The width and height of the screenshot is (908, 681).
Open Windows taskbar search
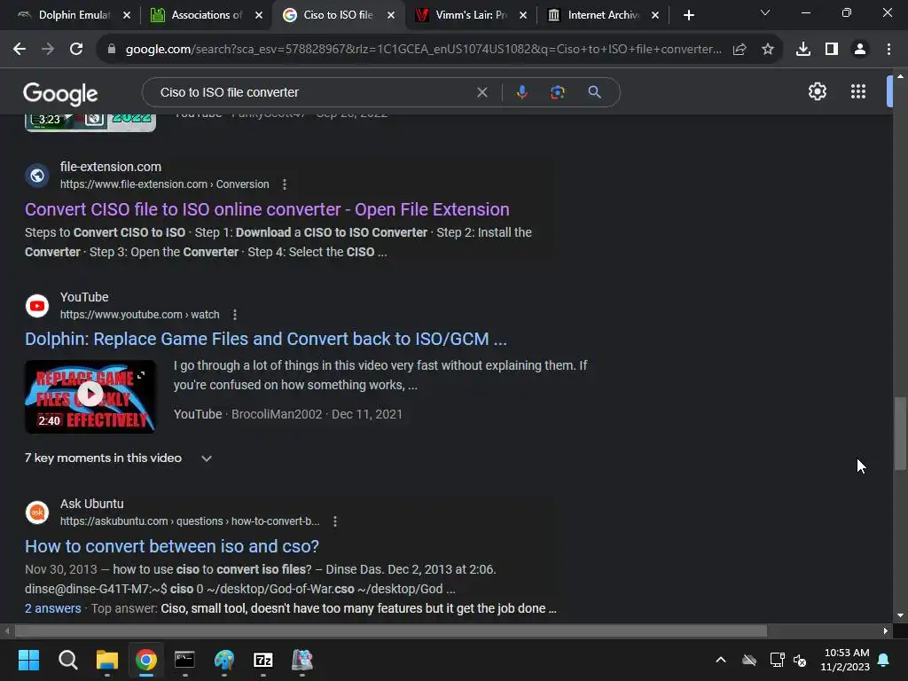(x=67, y=660)
